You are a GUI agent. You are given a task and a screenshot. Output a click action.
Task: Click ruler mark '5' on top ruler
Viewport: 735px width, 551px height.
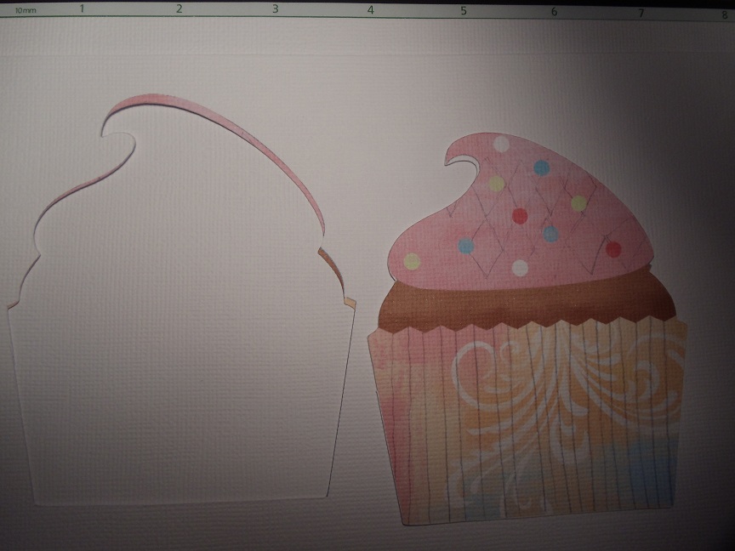pos(464,10)
